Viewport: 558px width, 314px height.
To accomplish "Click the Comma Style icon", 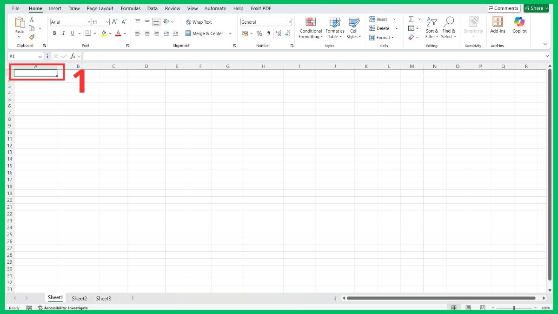I will [x=268, y=33].
